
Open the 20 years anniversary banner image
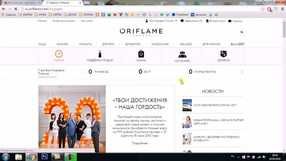tap(72, 119)
